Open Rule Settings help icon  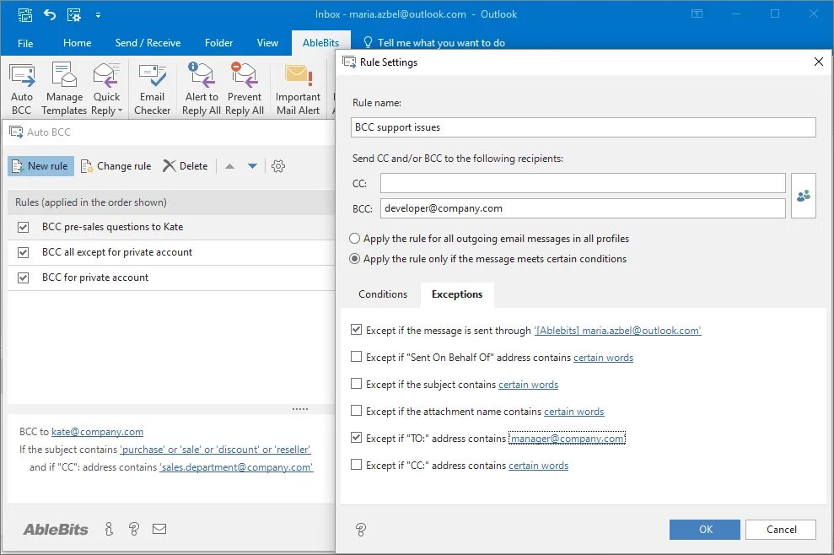[361, 529]
